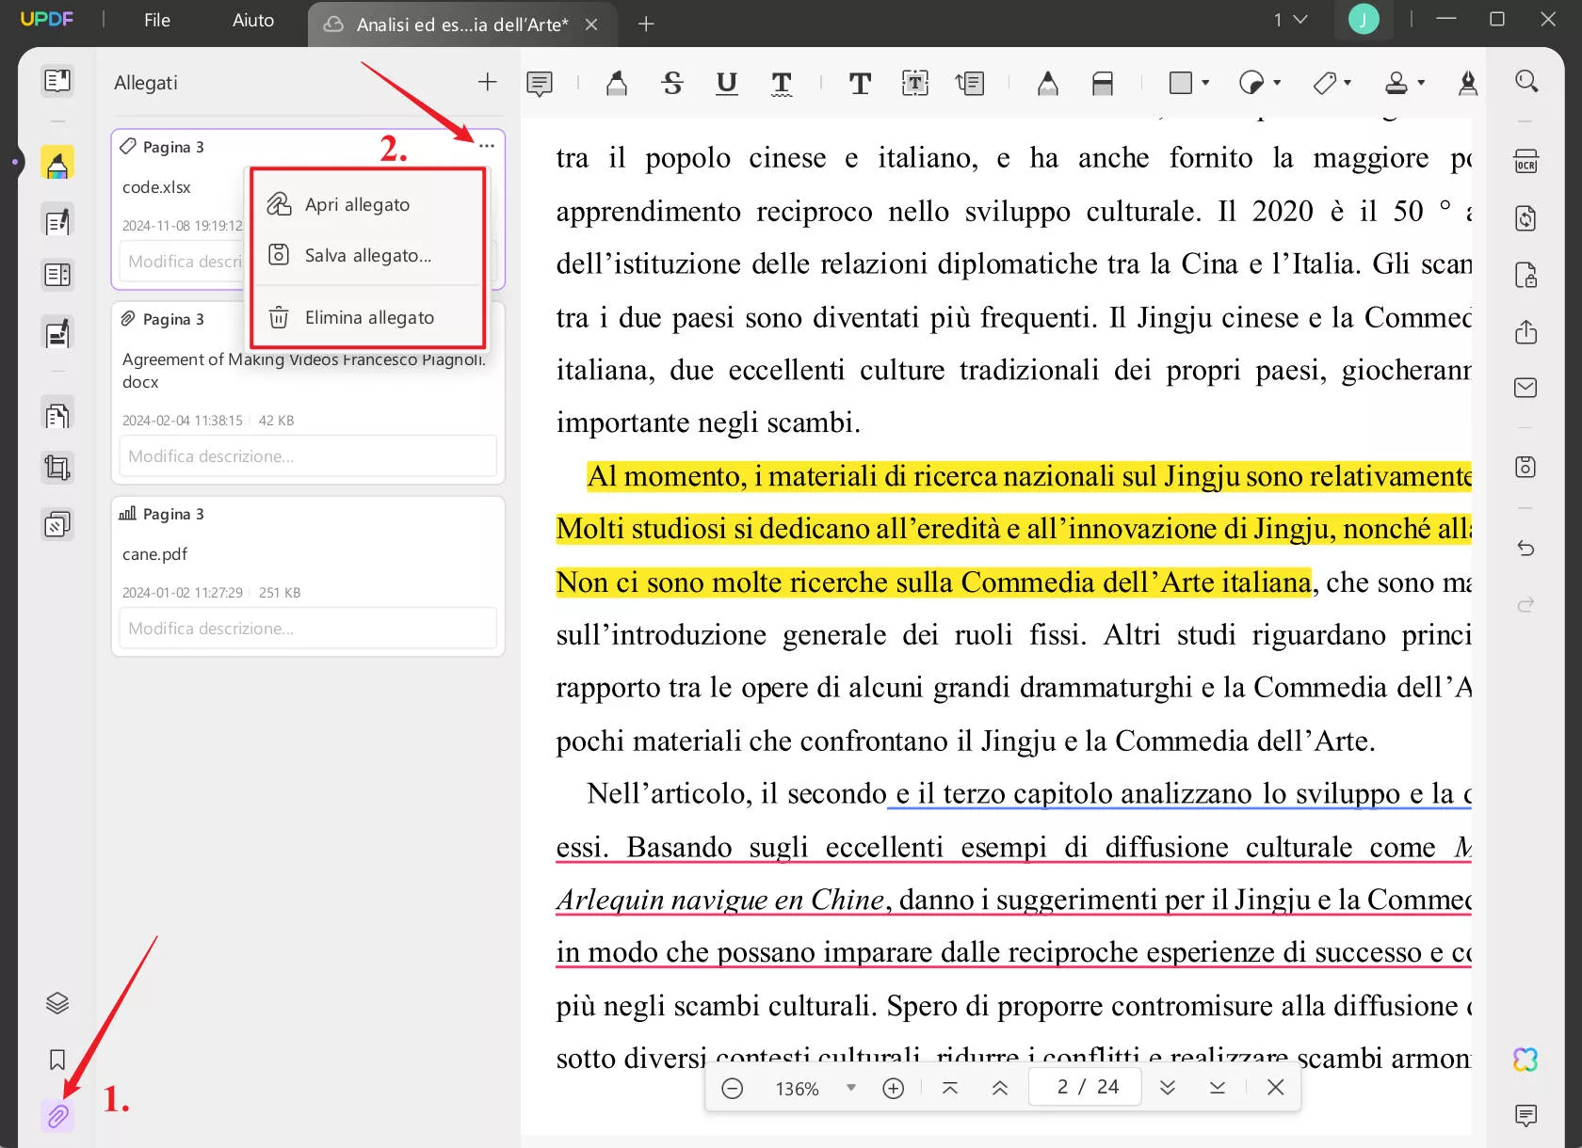Open the comments list panel icon

[x=1526, y=1116]
